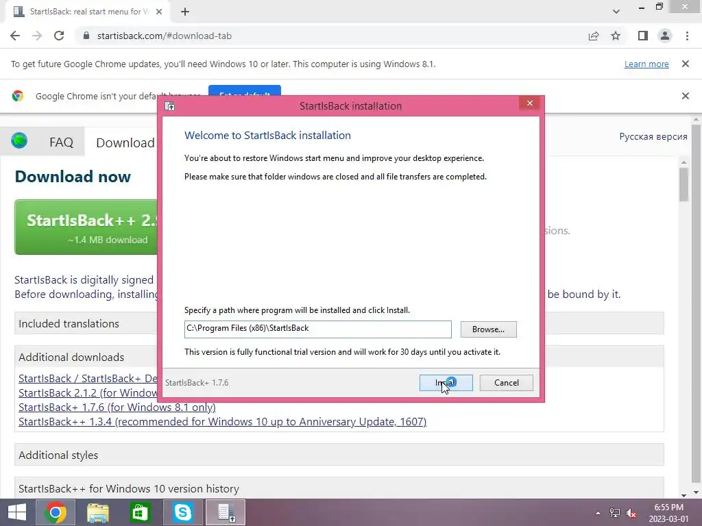Click the address bar URL
This screenshot has width=702, height=526.
pos(165,36)
